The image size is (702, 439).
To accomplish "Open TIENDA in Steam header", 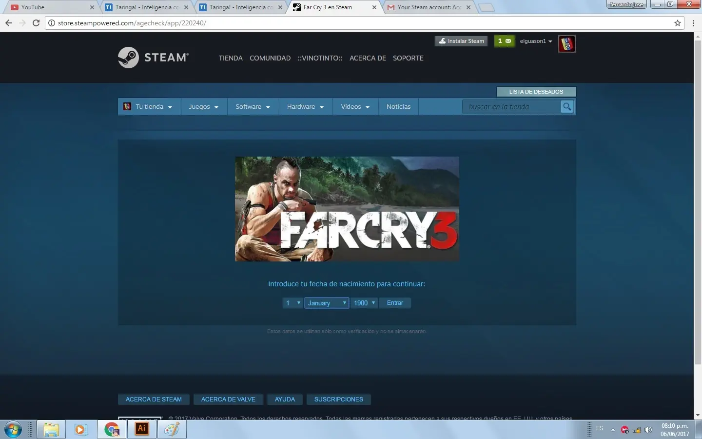I will tap(231, 58).
